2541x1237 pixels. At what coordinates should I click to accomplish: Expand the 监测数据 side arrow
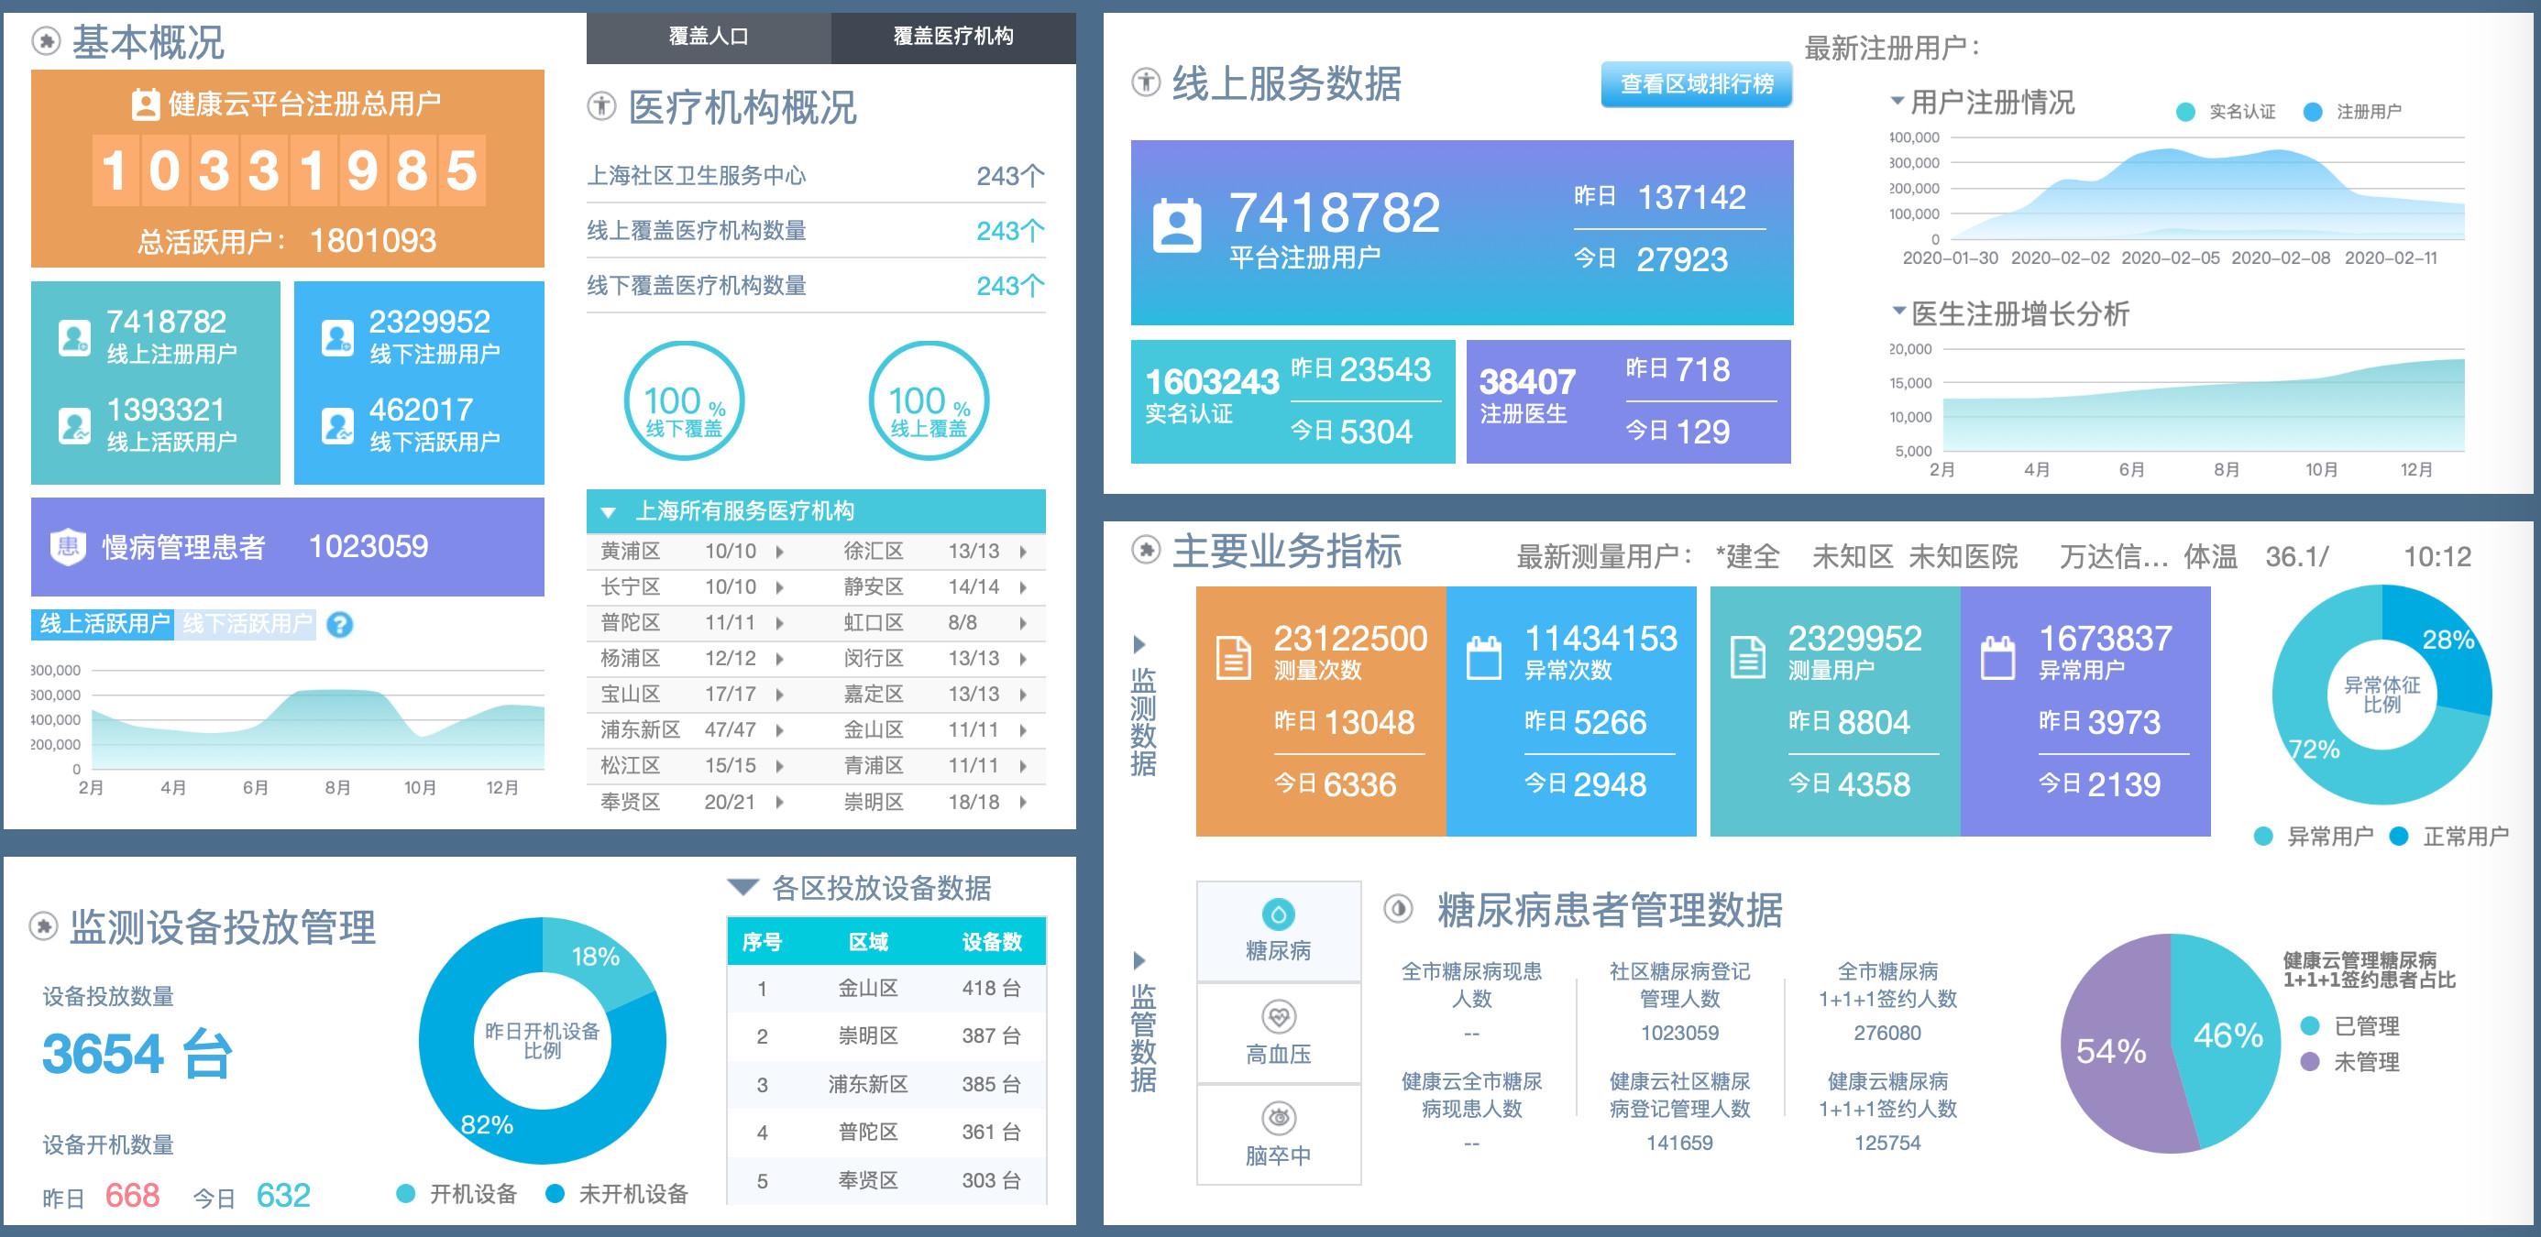tap(1139, 645)
